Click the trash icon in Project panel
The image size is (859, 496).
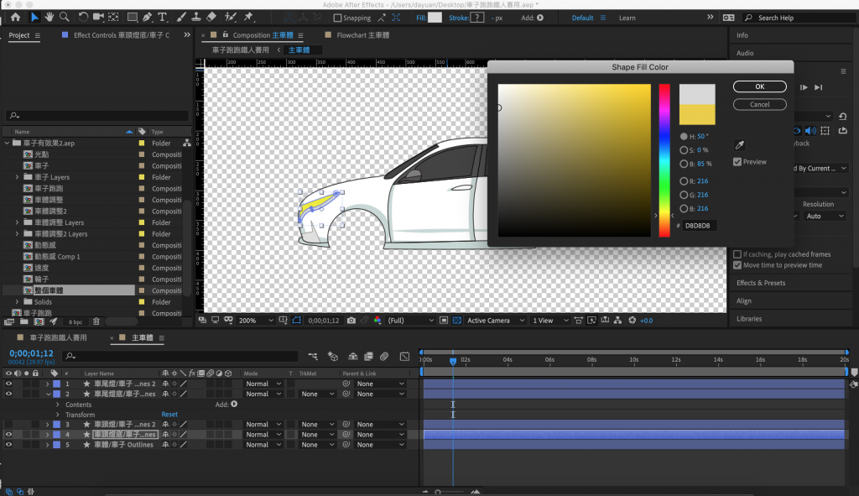96,321
